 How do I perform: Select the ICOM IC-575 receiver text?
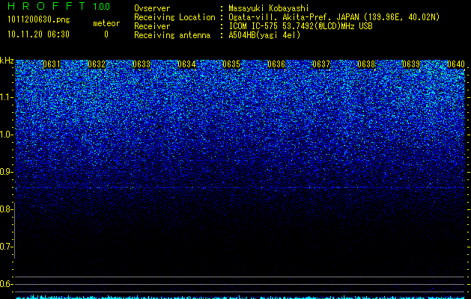click(300, 26)
